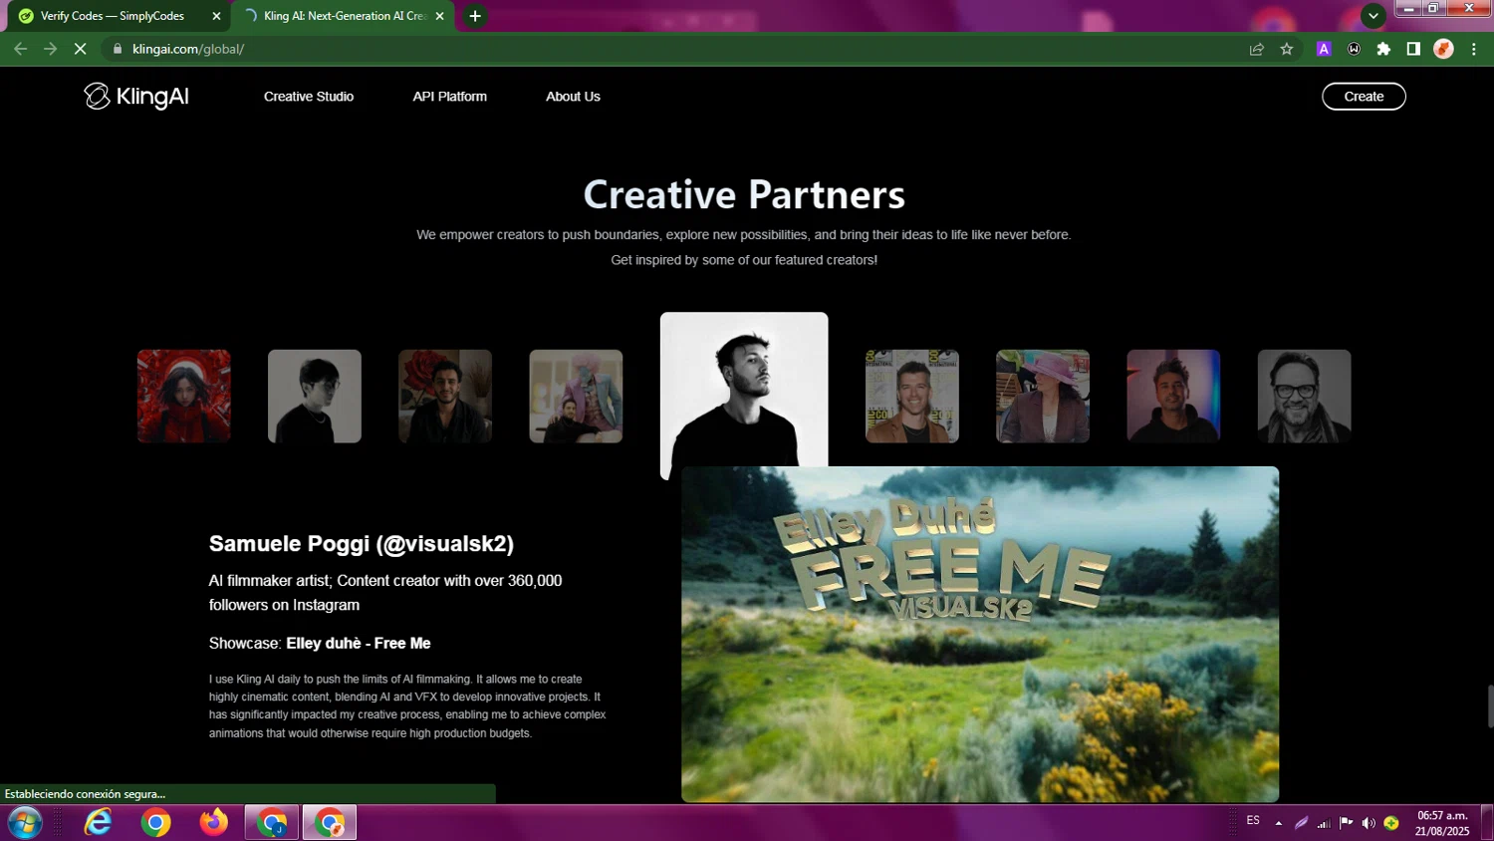The width and height of the screenshot is (1494, 841).
Task: Open the tab search dropdown
Action: 1373,16
